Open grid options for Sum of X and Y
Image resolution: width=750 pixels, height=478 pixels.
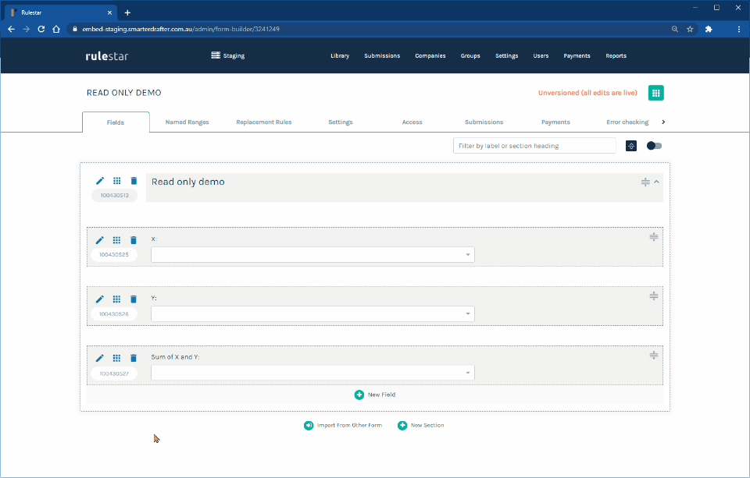(x=116, y=358)
